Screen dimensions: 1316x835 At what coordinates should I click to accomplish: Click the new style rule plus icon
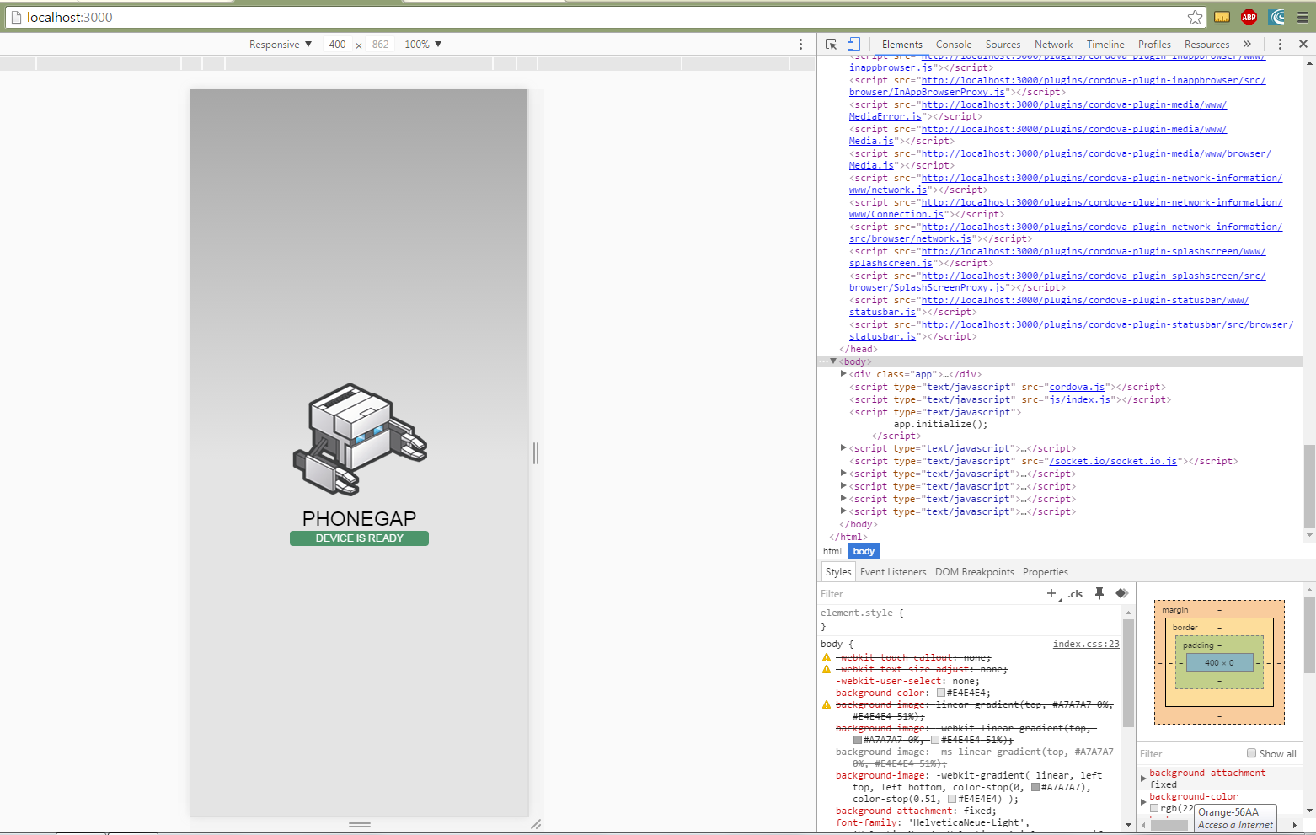(x=1051, y=593)
